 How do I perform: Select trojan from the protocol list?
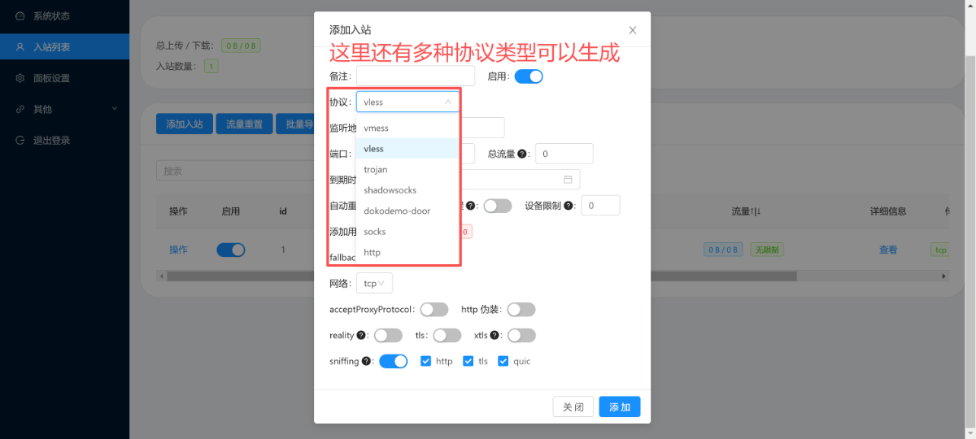376,169
